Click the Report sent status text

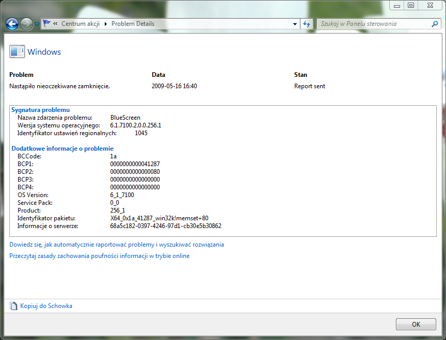coord(310,86)
